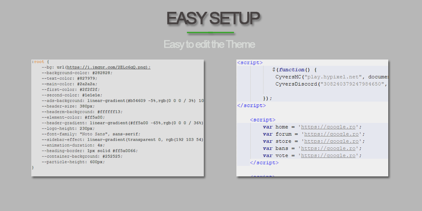This screenshot has width=422, height=211.
Task: Click the 'Easy to edit the Theme' subtitle
Action: [x=209, y=44]
